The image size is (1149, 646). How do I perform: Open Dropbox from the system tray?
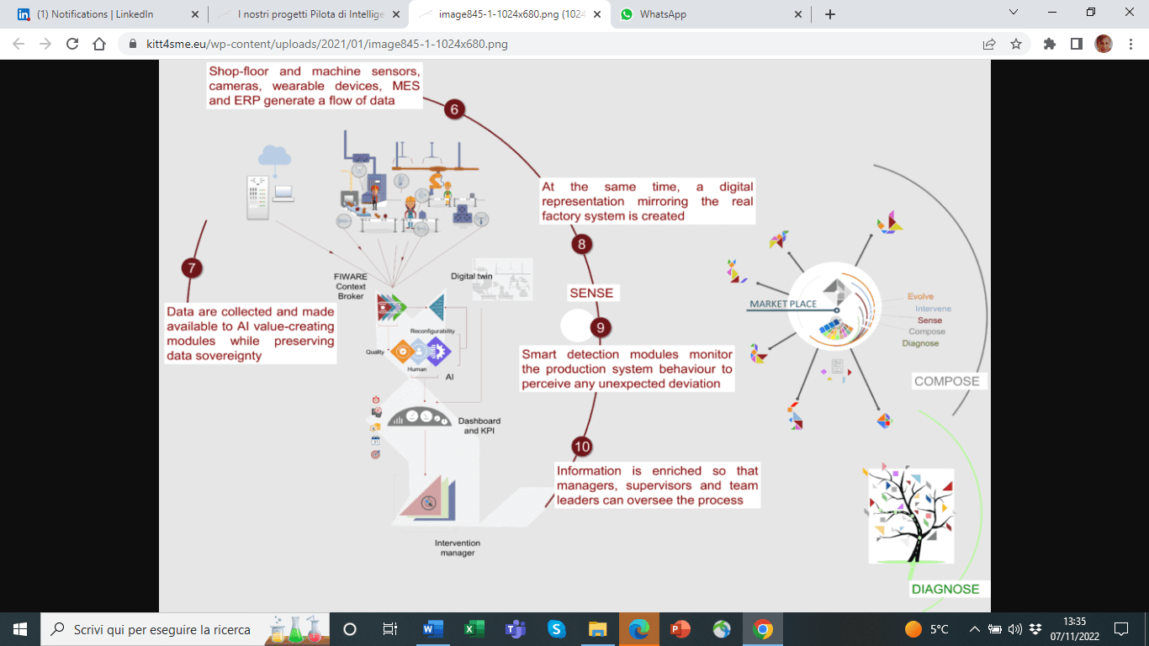coord(1035,629)
